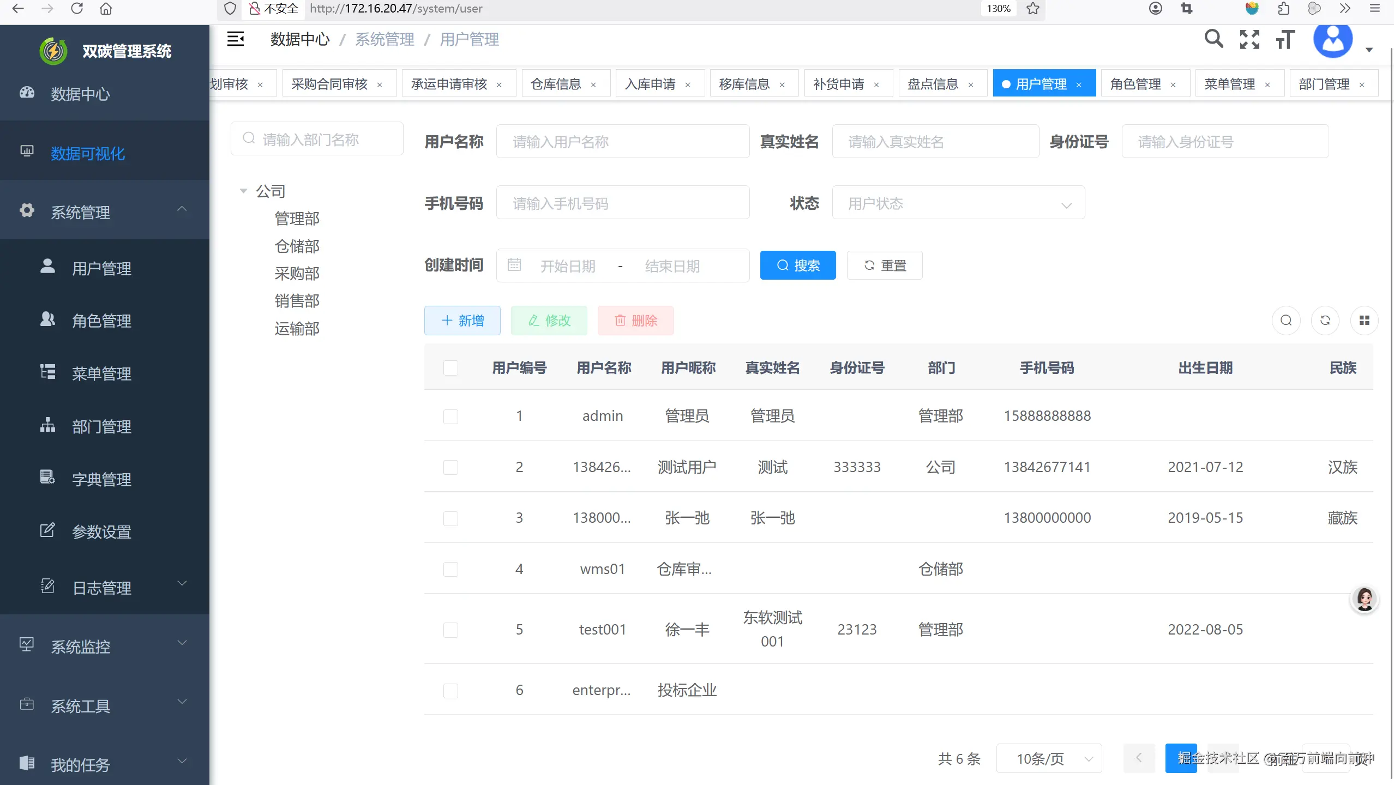Select 运输部 in the department tree

[x=297, y=328]
